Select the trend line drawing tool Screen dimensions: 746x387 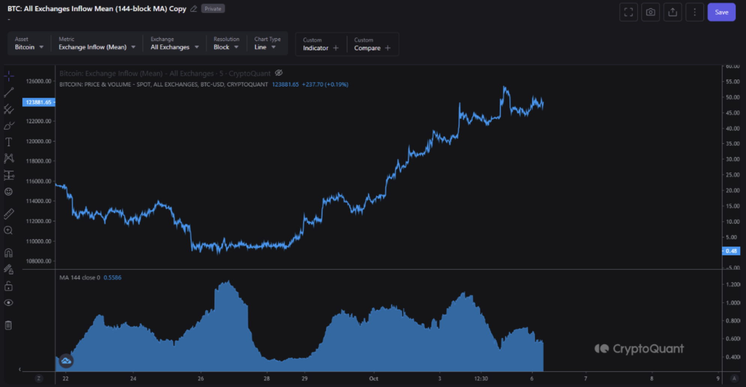[x=9, y=92]
